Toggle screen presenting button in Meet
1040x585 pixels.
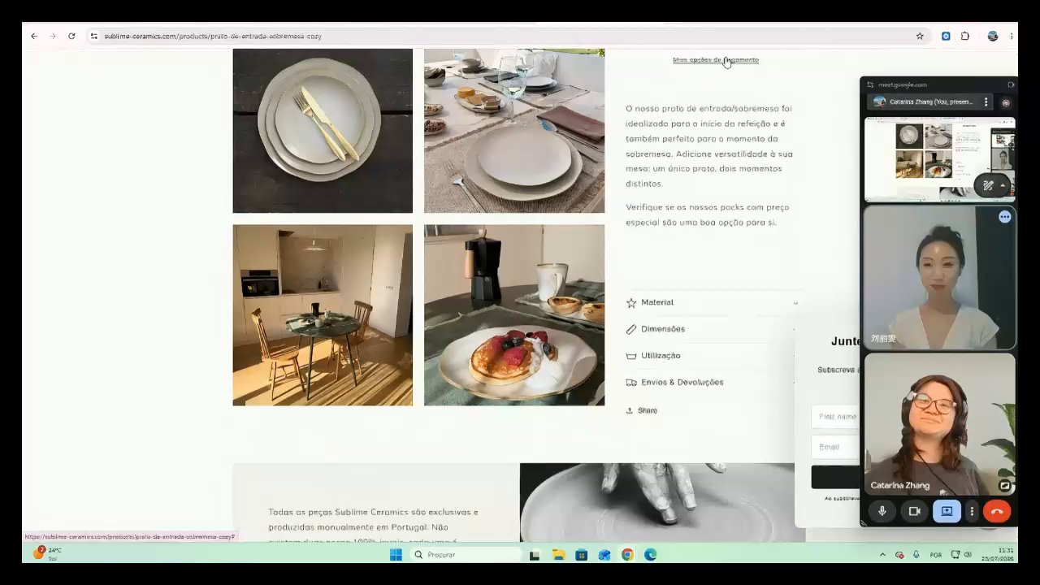point(947,511)
